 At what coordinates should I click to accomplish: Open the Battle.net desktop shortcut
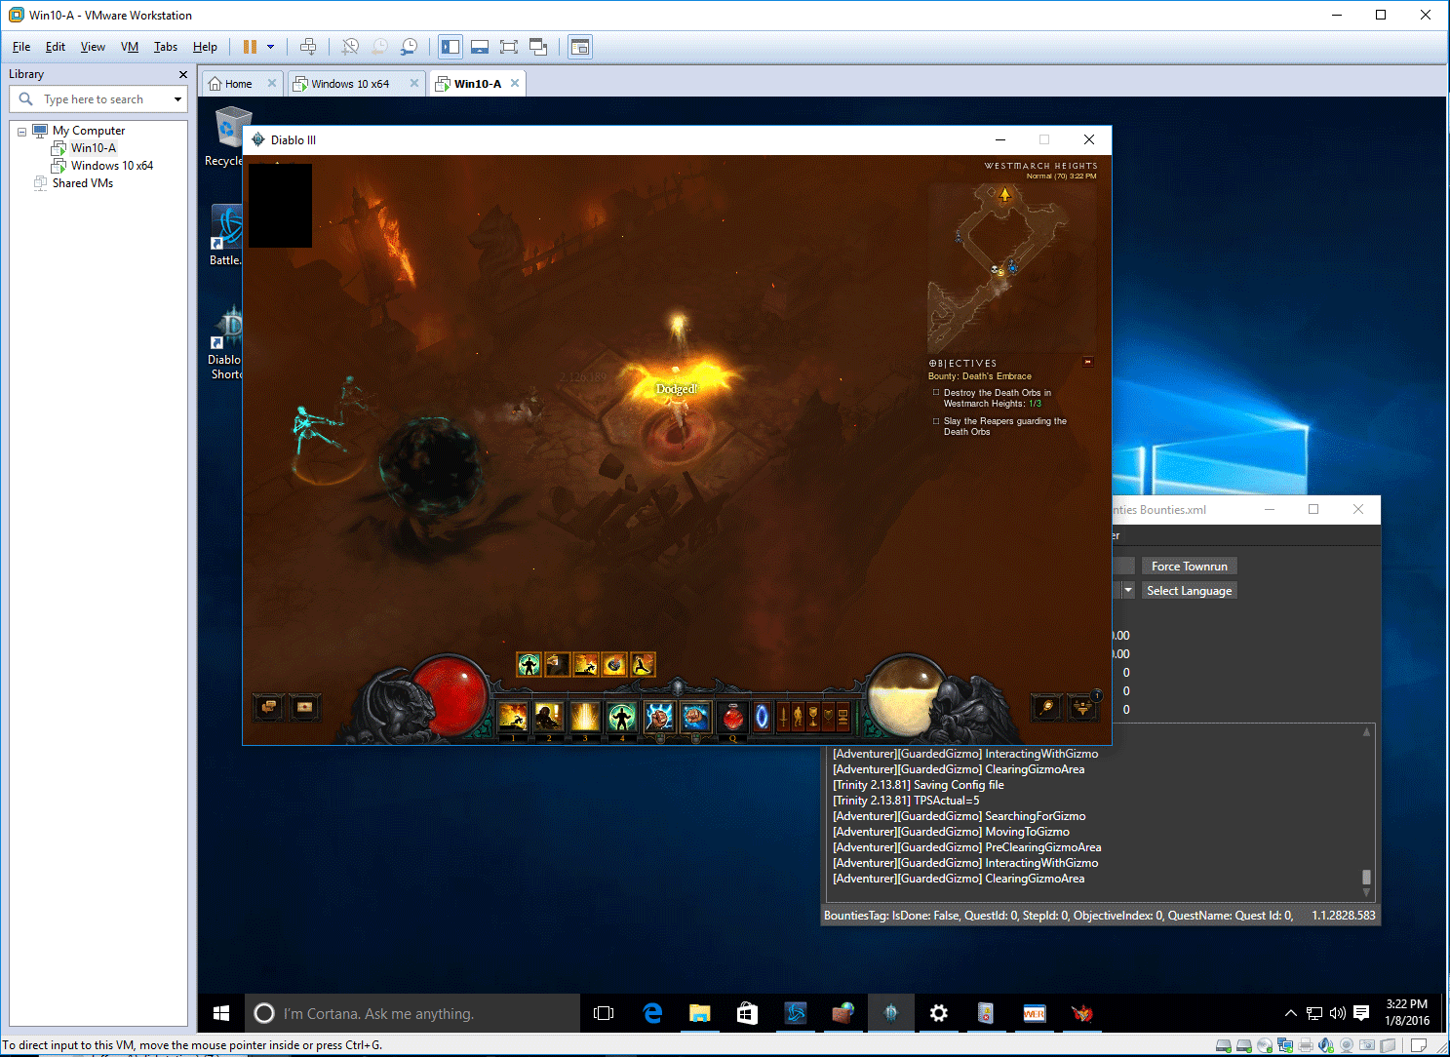[226, 235]
